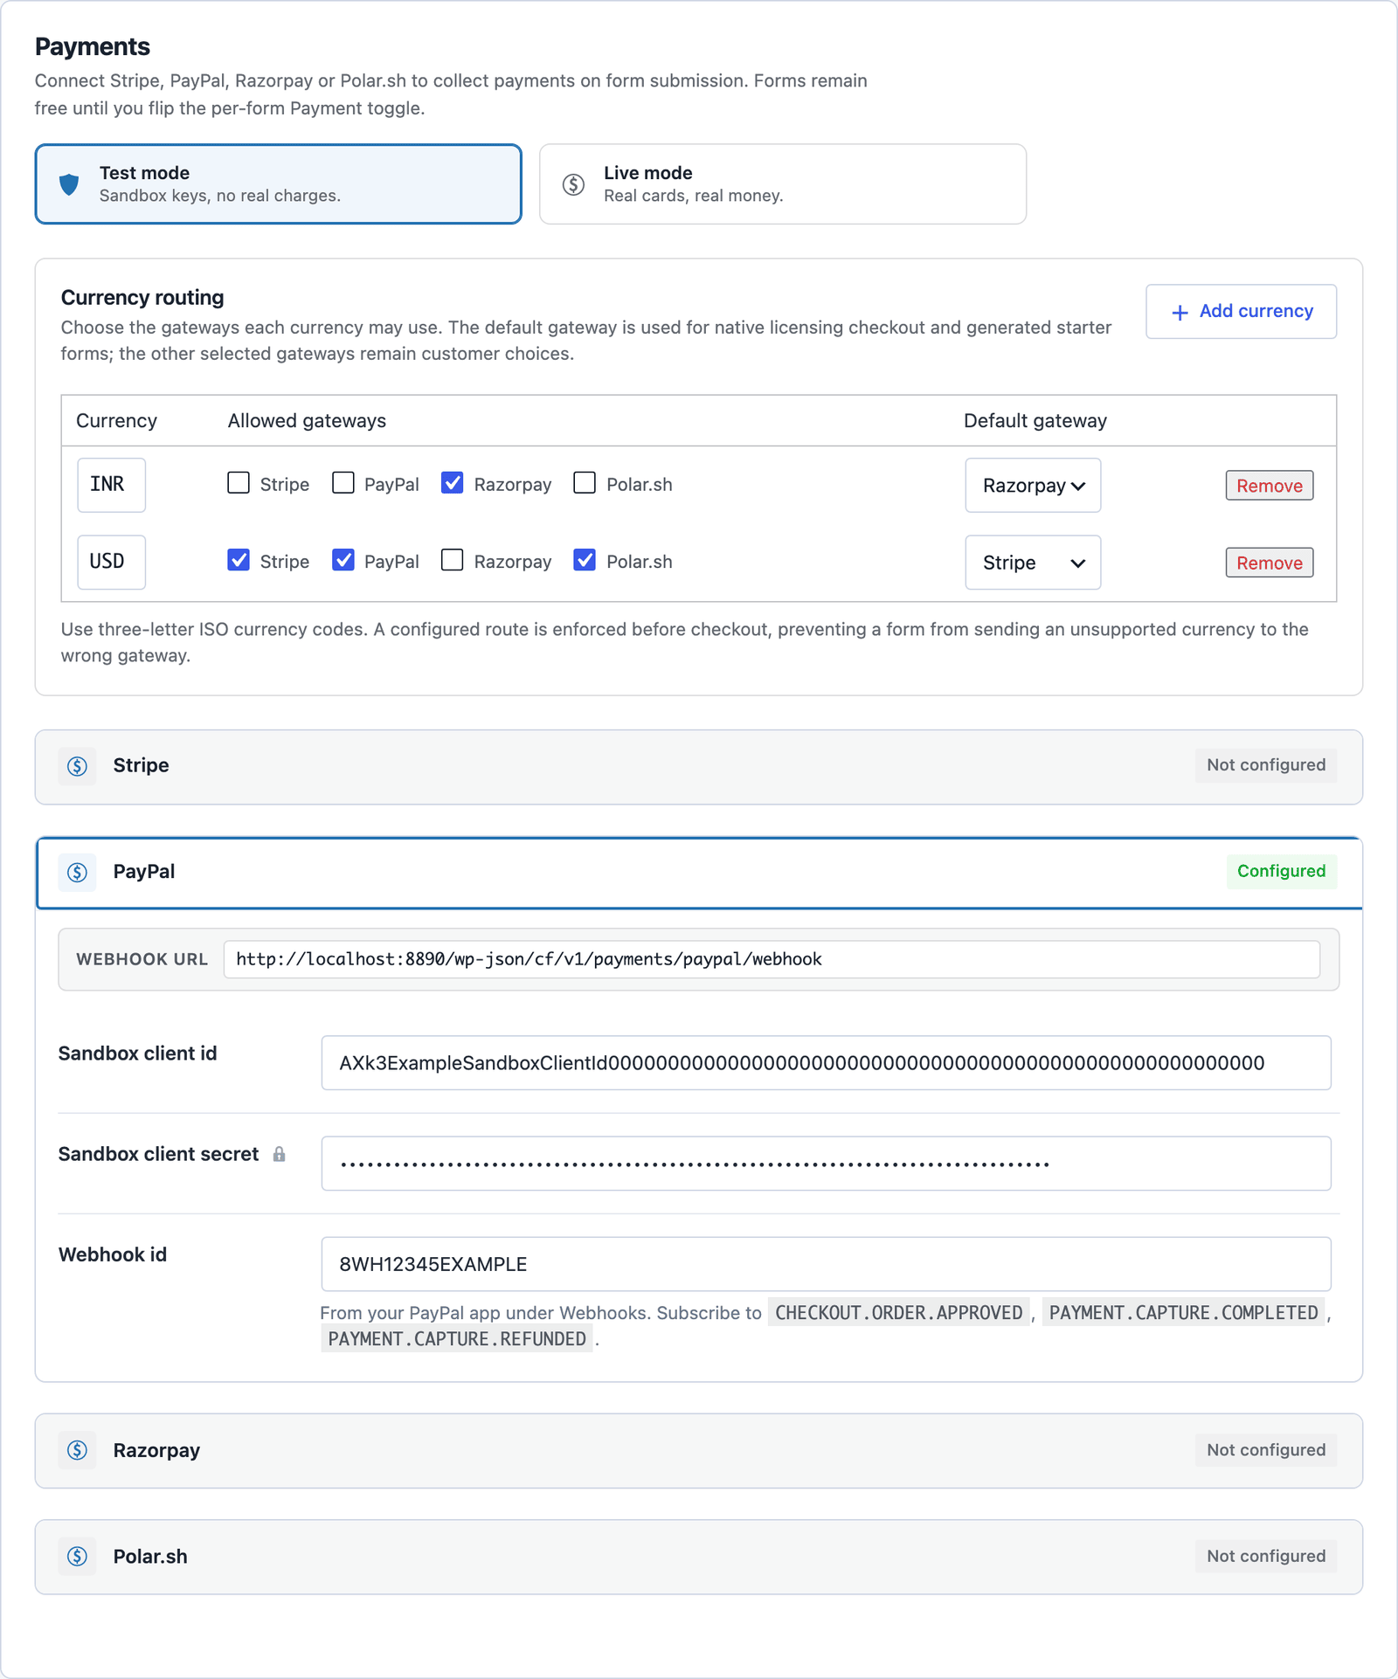Enable Stripe for INR currency

[239, 483]
